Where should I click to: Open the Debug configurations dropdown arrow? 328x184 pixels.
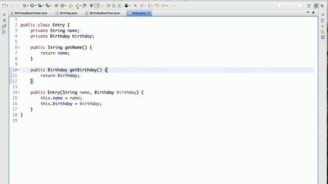coord(28,6)
